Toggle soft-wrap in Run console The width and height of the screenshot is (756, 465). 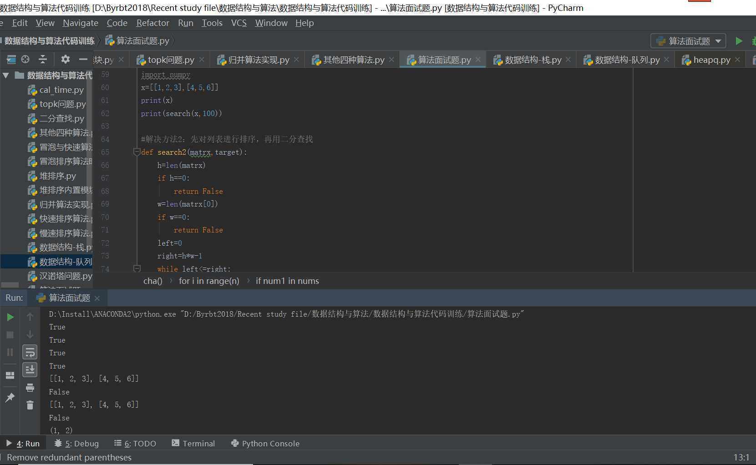[x=30, y=352]
